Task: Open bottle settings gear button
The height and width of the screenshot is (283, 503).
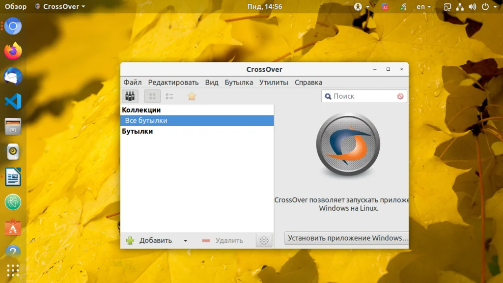Action: pyautogui.click(x=264, y=240)
